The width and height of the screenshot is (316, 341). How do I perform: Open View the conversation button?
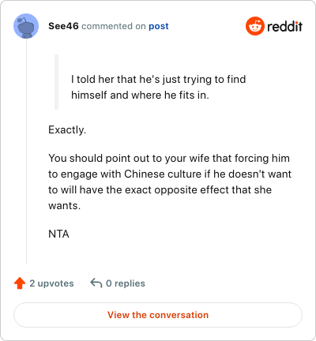[158, 315]
